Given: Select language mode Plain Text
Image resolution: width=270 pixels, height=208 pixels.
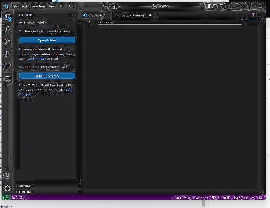Looking at the screenshot, I should (241, 197).
